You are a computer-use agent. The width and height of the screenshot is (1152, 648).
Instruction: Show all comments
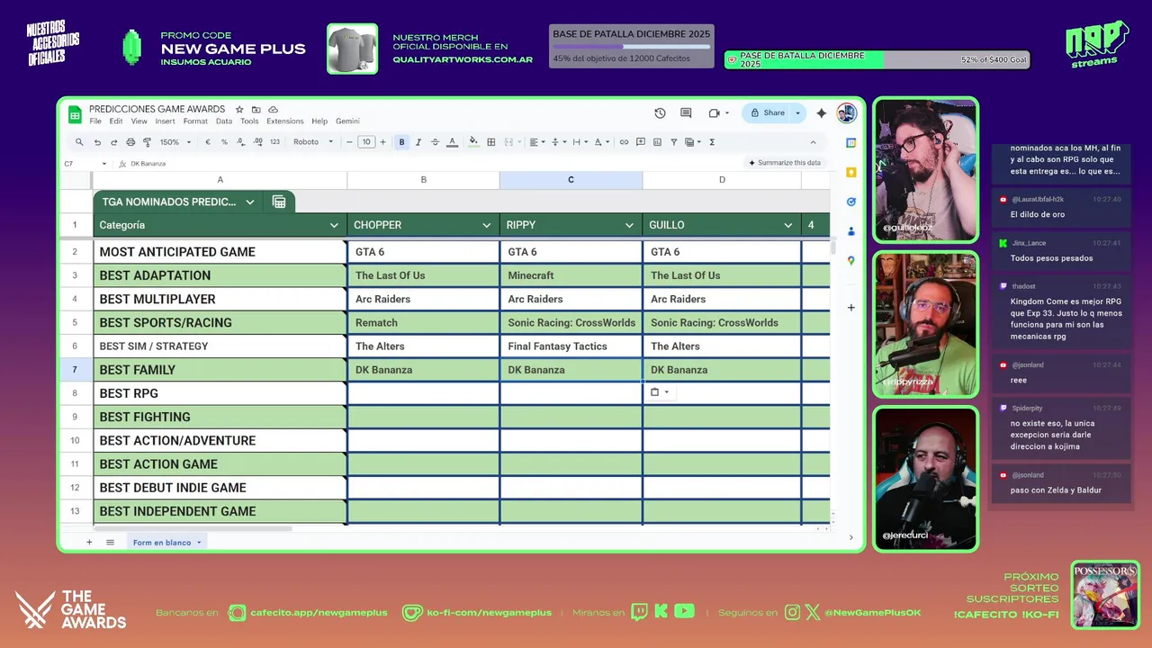coord(686,113)
